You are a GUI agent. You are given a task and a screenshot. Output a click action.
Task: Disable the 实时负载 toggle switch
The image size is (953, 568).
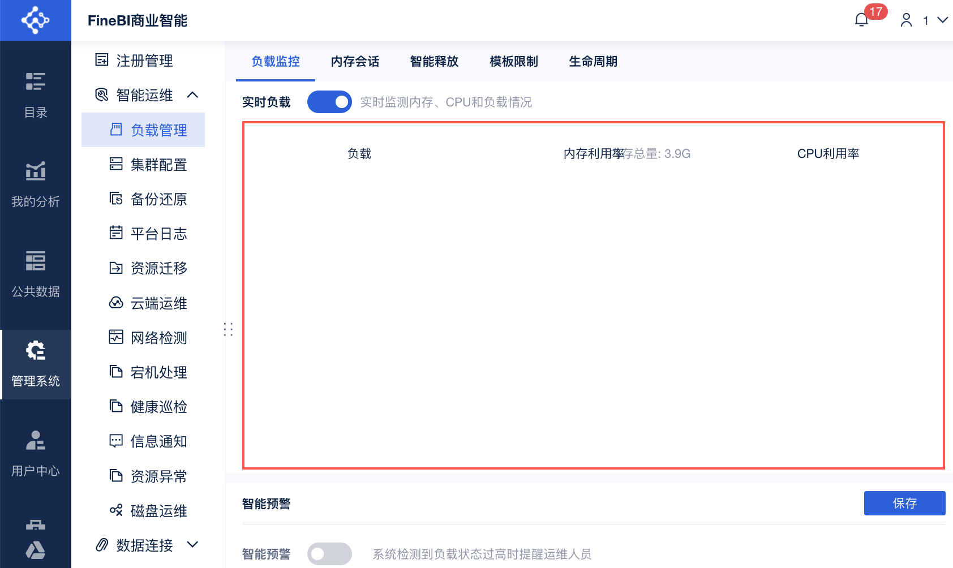329,102
